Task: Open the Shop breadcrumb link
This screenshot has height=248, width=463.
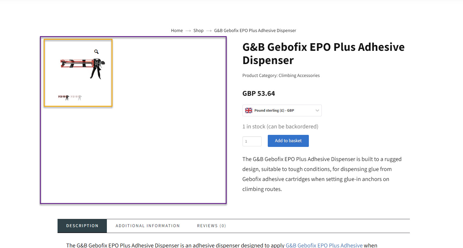Action: tap(198, 31)
